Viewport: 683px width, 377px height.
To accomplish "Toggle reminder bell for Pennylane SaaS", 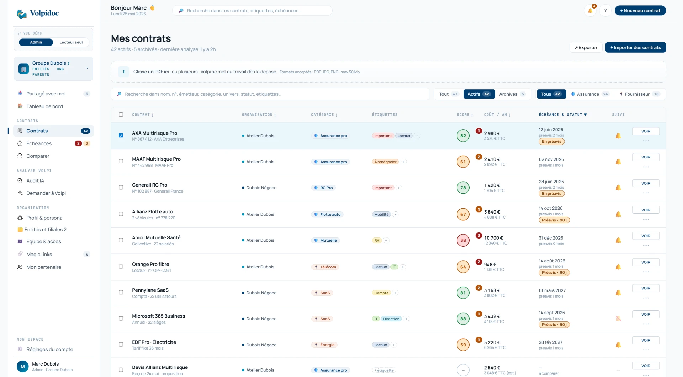I will pyautogui.click(x=618, y=293).
